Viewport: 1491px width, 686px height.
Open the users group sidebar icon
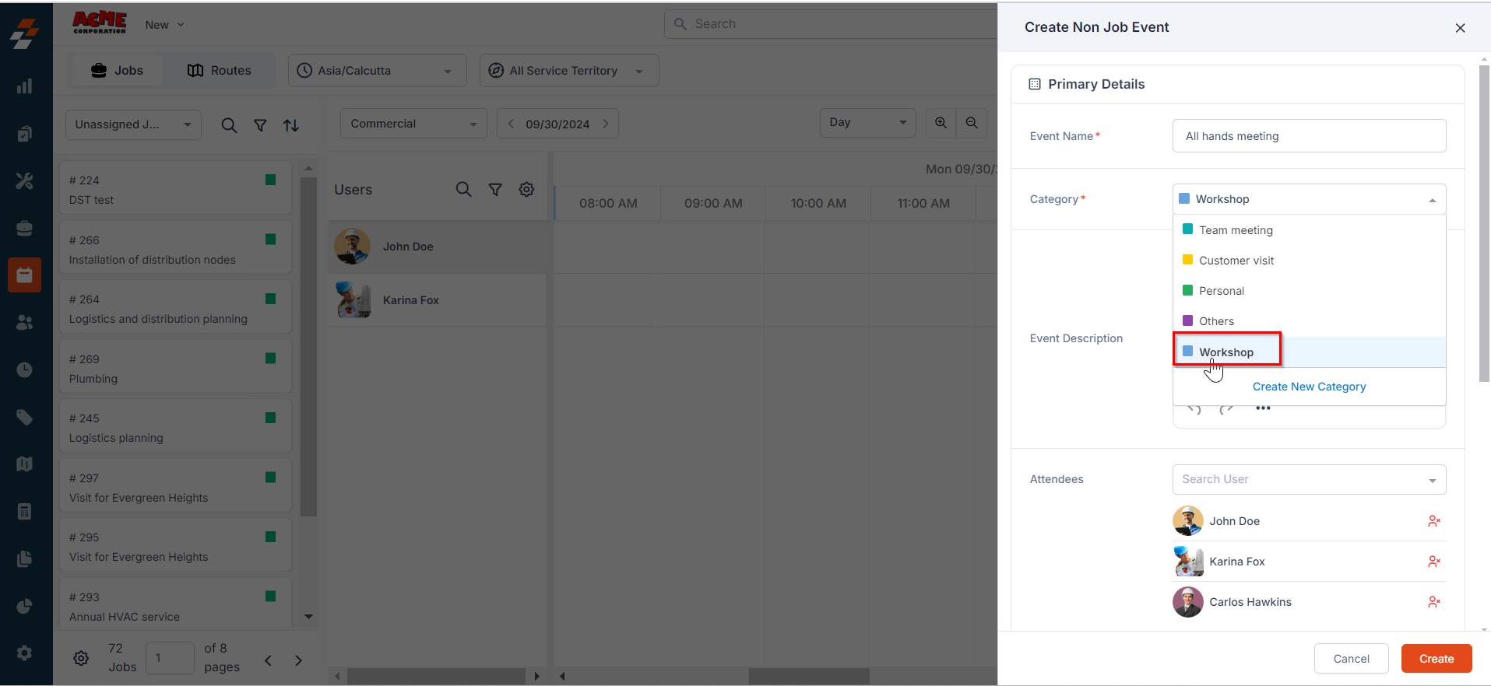tap(25, 322)
